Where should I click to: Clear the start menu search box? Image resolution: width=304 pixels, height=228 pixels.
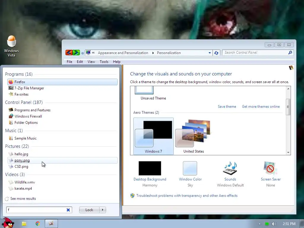coord(68,210)
